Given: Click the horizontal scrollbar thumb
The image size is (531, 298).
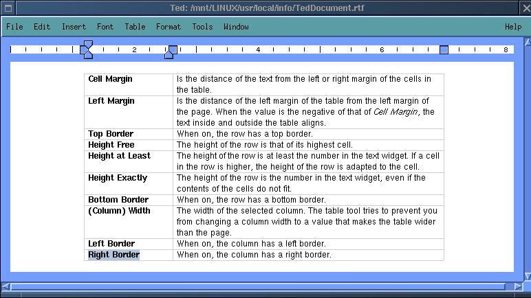Looking at the screenshot, I should click(254, 286).
